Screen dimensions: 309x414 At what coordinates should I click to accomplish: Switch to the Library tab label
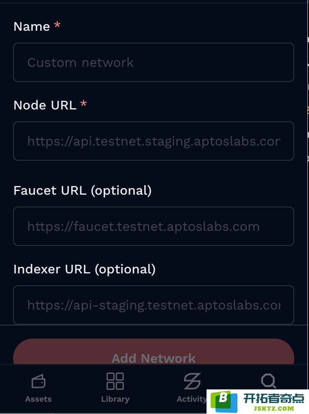pos(115,399)
